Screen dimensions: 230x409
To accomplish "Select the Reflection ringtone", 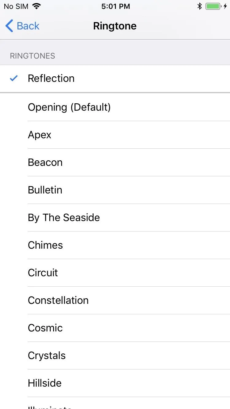I will [115, 78].
